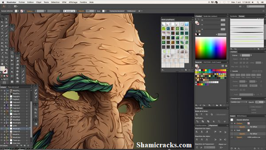
Task: Click the Spotlight search icon in menu bar
Action: coord(258,2)
